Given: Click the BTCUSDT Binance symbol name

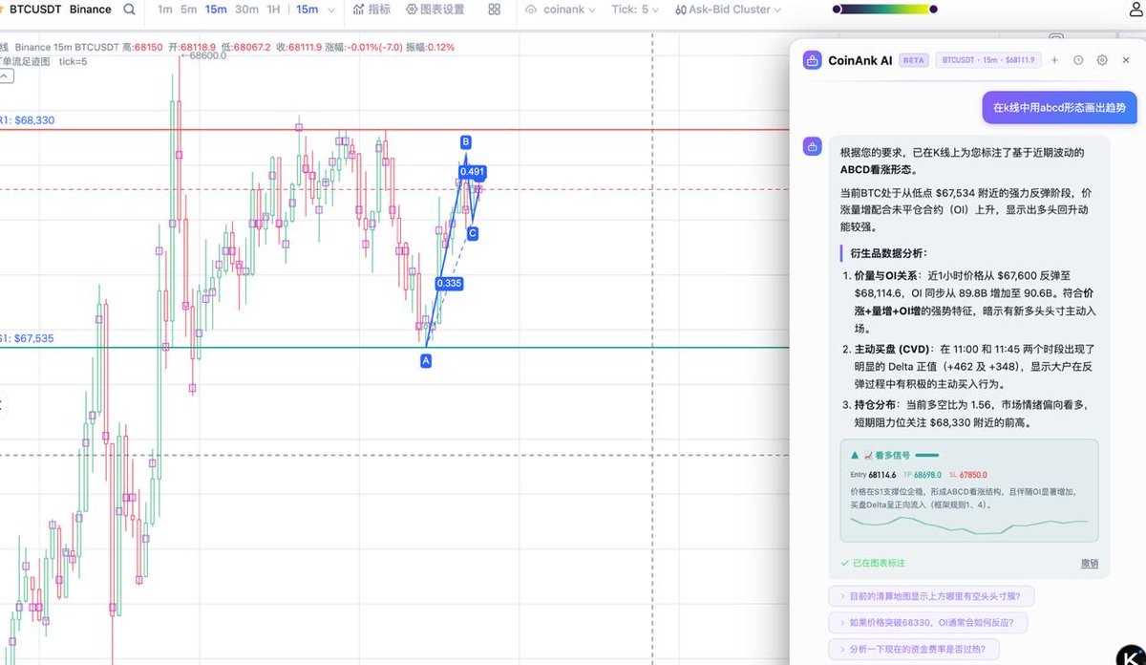Looking at the screenshot, I should coord(59,10).
